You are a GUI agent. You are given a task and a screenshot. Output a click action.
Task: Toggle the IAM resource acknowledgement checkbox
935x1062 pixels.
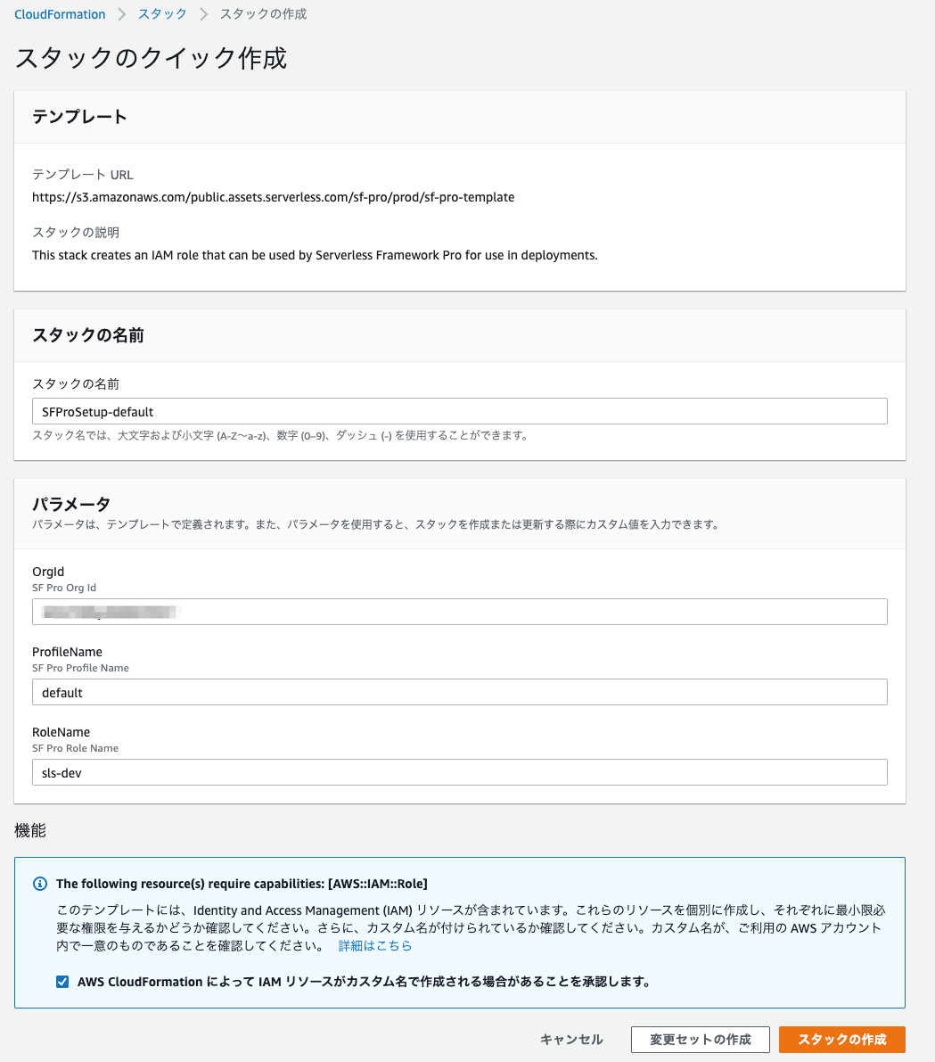[62, 982]
